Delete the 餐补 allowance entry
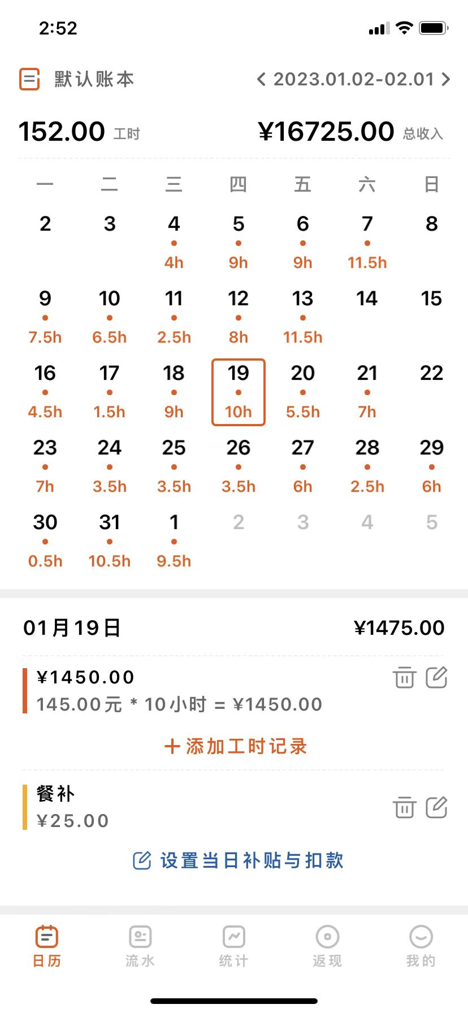 [x=404, y=807]
